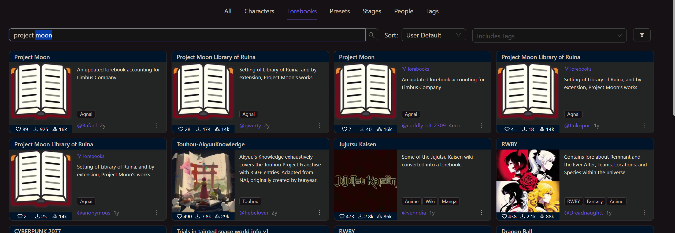Visit @Jlukopuc profile link
Screen dimensions: 675x233
(x=577, y=125)
